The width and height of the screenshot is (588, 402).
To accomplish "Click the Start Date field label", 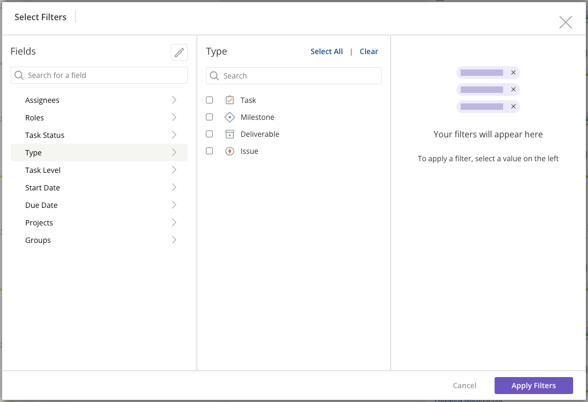I will tap(42, 188).
